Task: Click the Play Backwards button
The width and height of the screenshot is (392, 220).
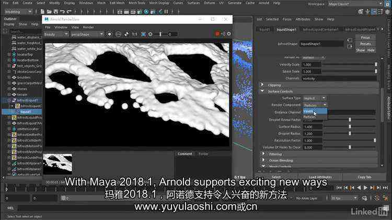Action: [359, 188]
